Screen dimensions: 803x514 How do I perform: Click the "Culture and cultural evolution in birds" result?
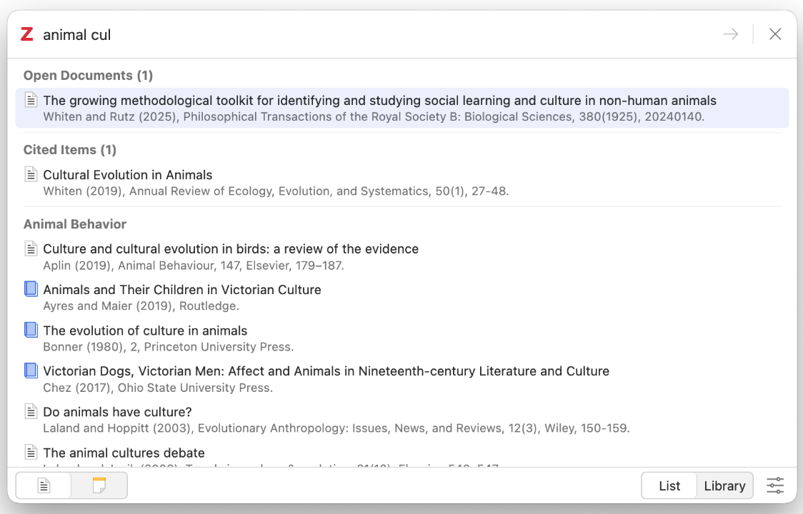click(231, 249)
